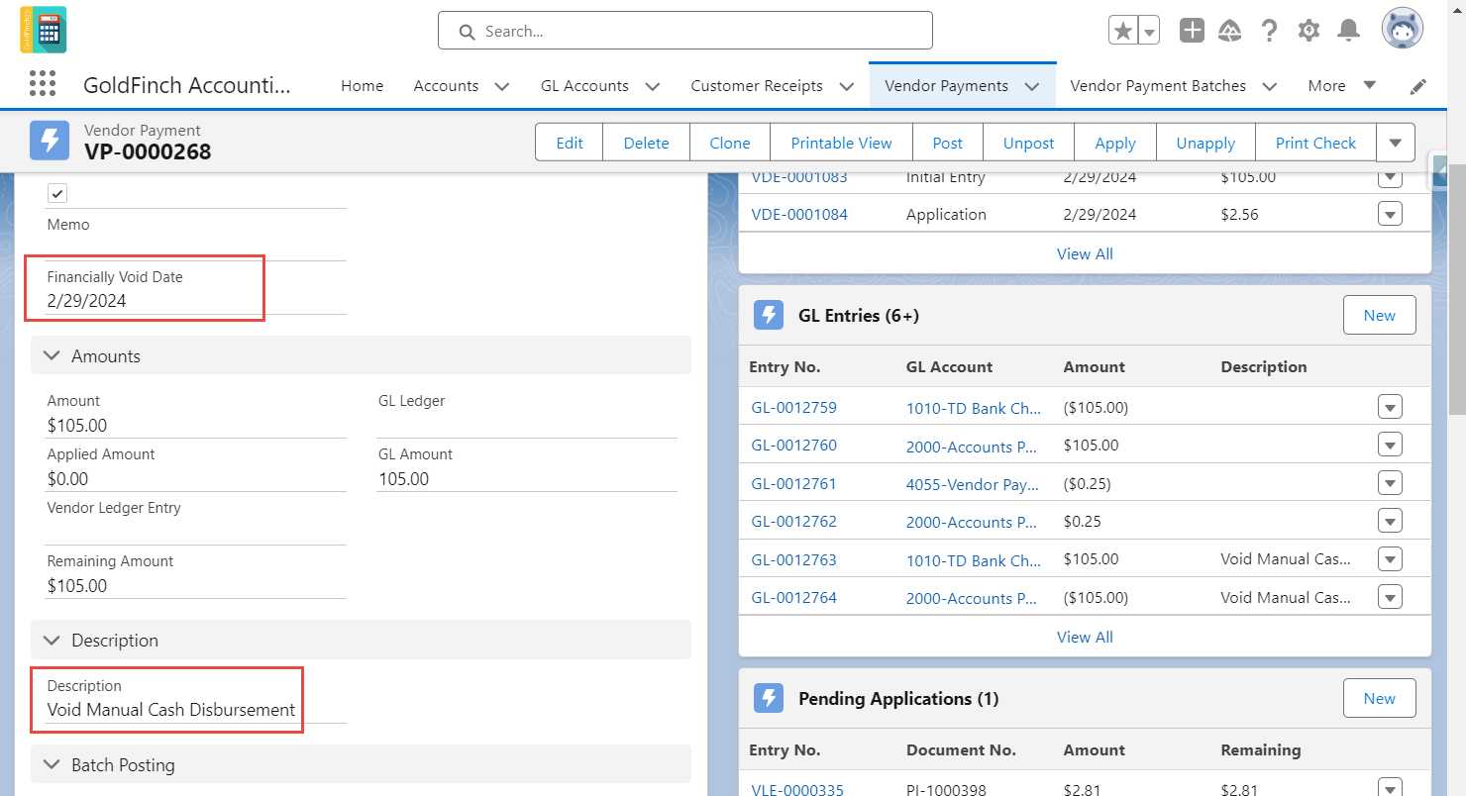Screen dimensions: 1466x796
Task: Click the Unapply button
Action: click(x=1205, y=143)
